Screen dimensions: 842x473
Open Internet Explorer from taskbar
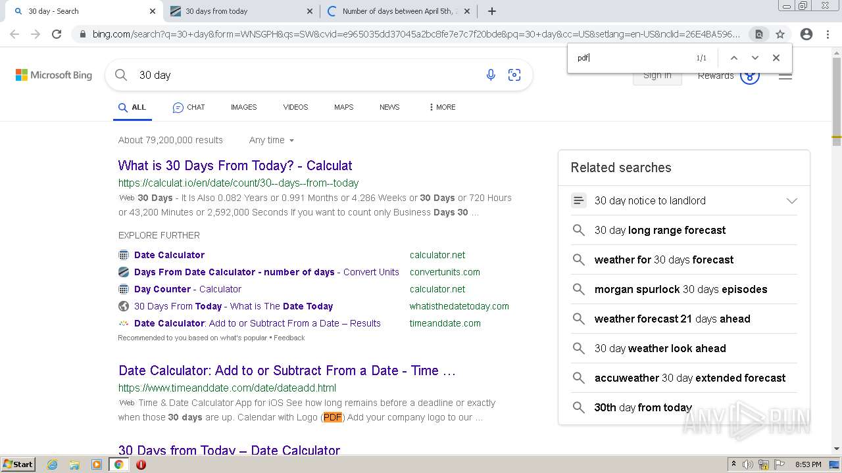52,464
